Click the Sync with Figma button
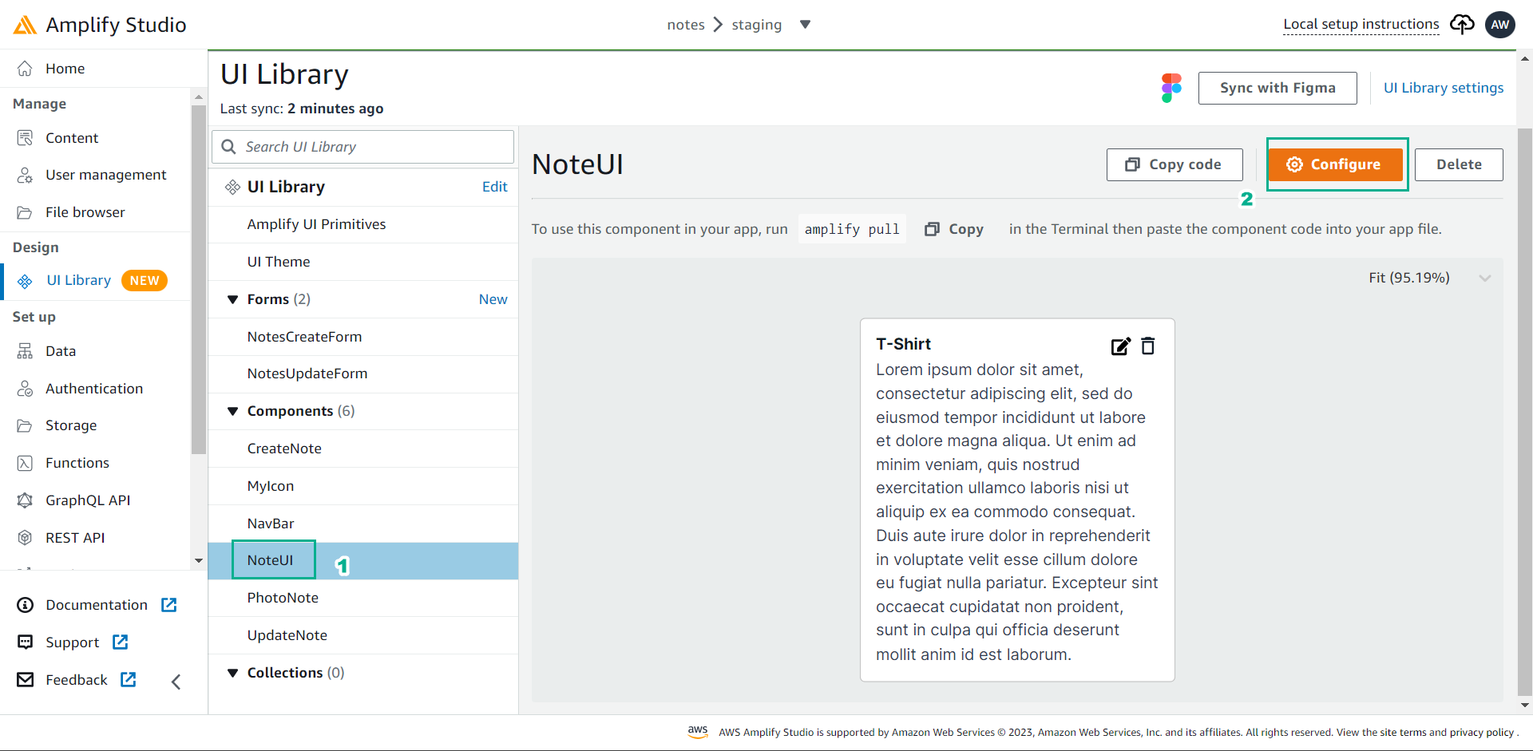This screenshot has height=751, width=1533. pos(1277,88)
